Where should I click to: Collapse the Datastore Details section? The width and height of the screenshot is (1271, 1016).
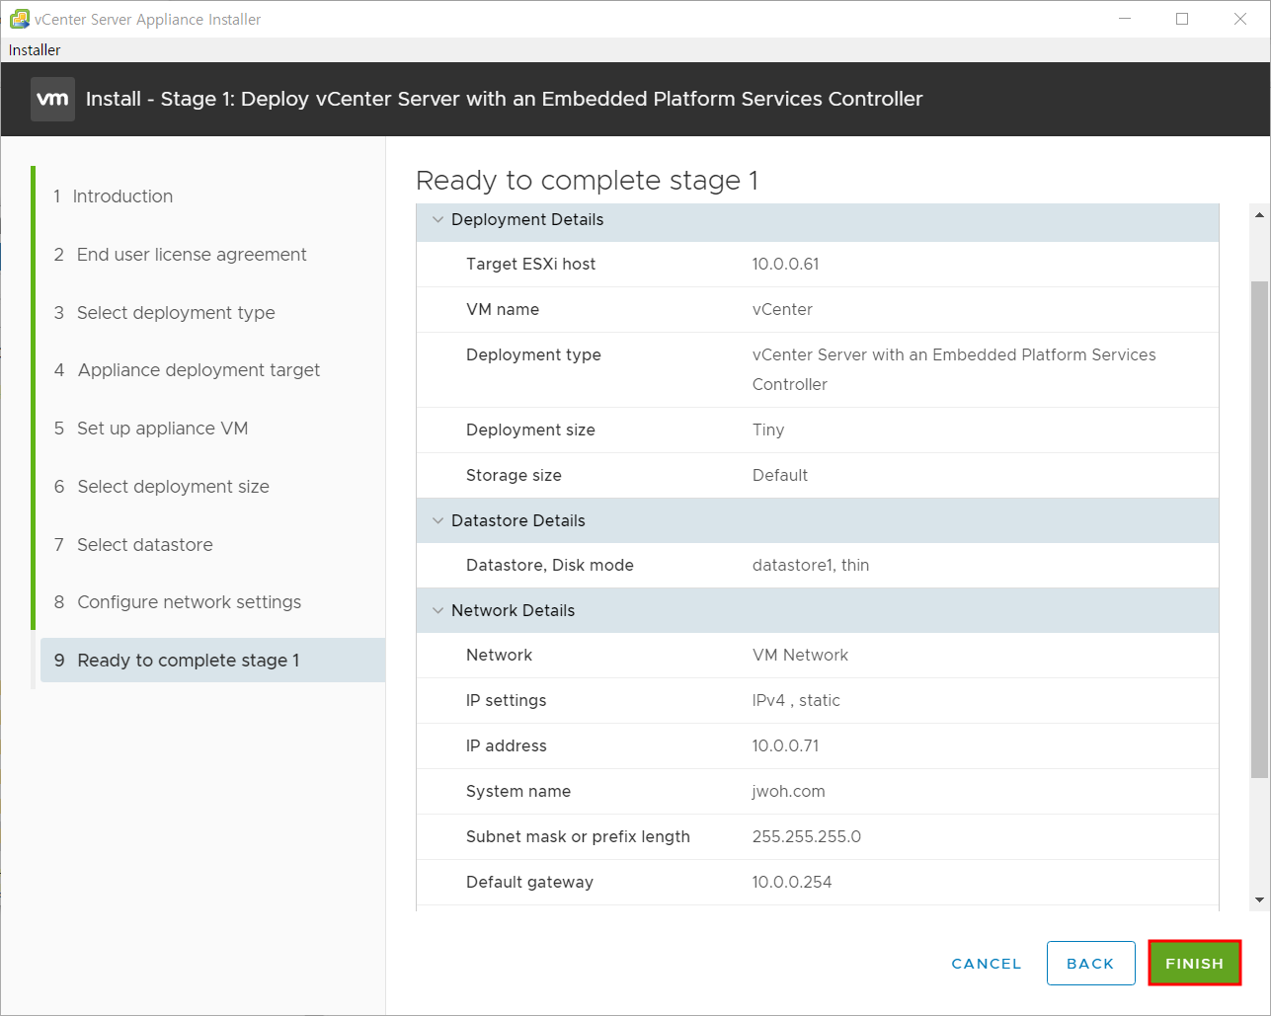click(x=438, y=520)
